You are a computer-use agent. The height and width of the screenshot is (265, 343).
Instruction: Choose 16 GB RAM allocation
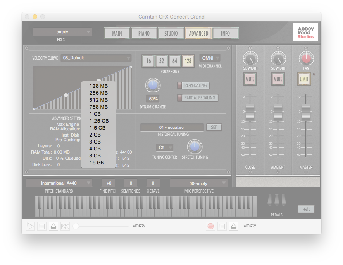[98, 163]
